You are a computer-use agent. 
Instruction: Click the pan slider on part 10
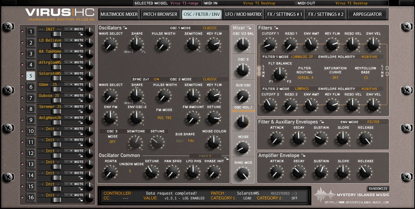[57, 133]
